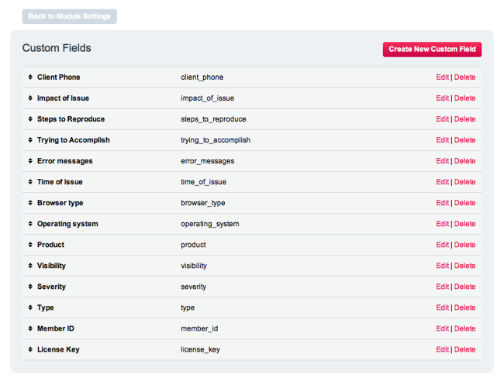Delete the Time of Issue field
The image size is (504, 388).
pos(464,182)
